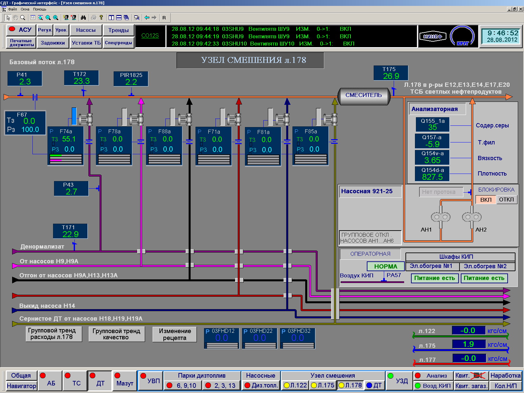
Task: Click the zoom out magnifier icon
Action: click(x=48, y=18)
